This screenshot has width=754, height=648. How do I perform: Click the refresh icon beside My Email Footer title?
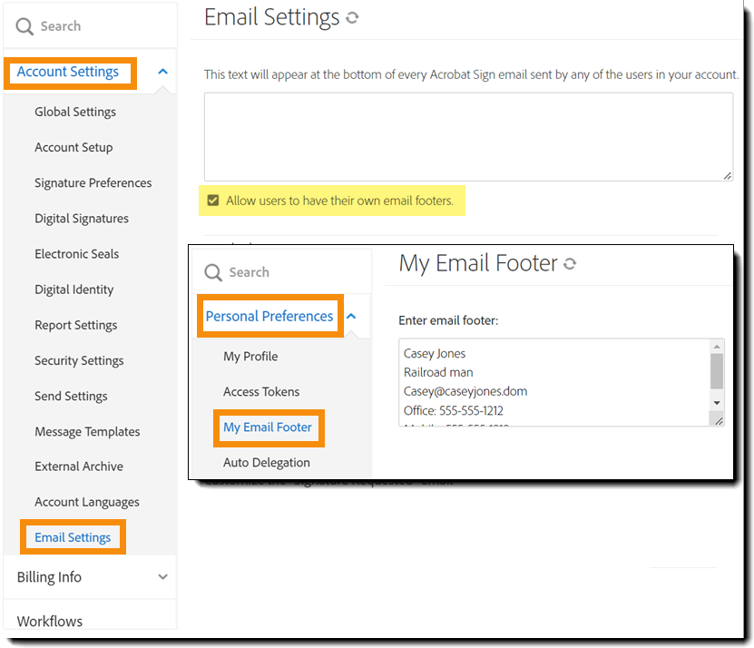[570, 263]
